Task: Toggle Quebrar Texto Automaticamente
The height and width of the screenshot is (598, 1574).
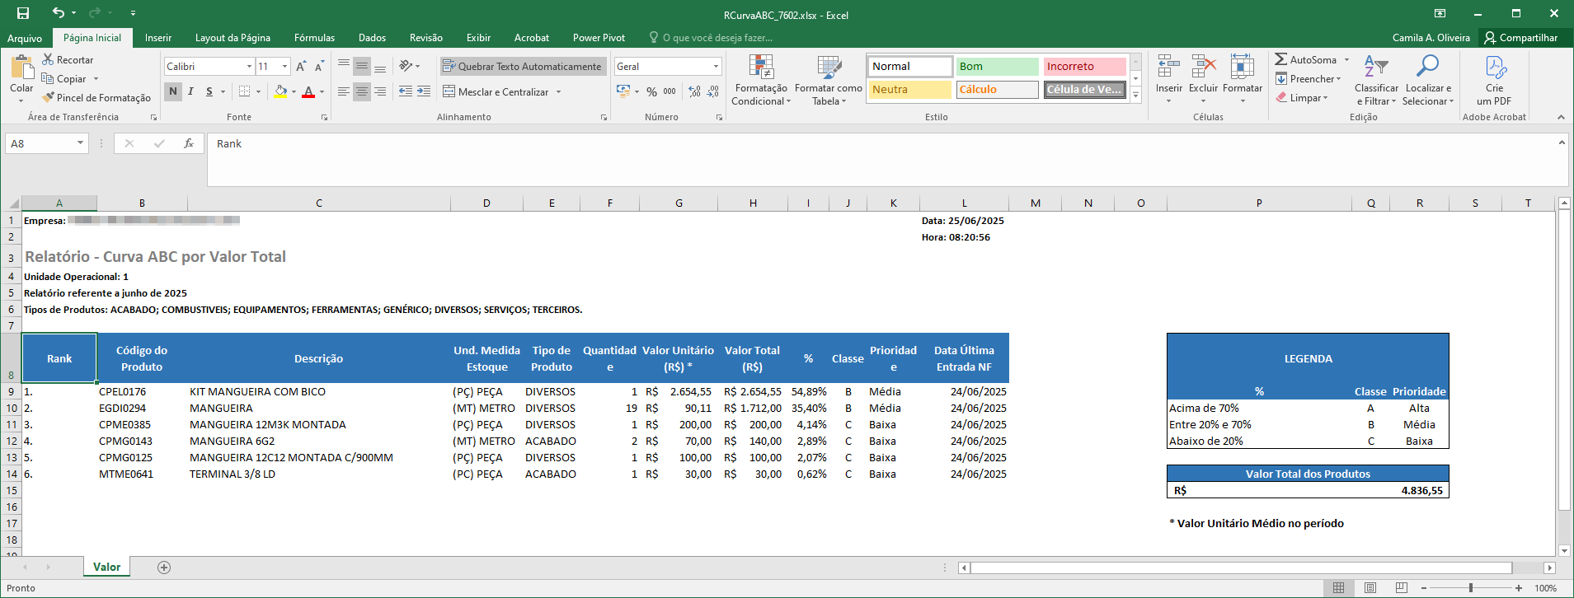Action: [523, 67]
